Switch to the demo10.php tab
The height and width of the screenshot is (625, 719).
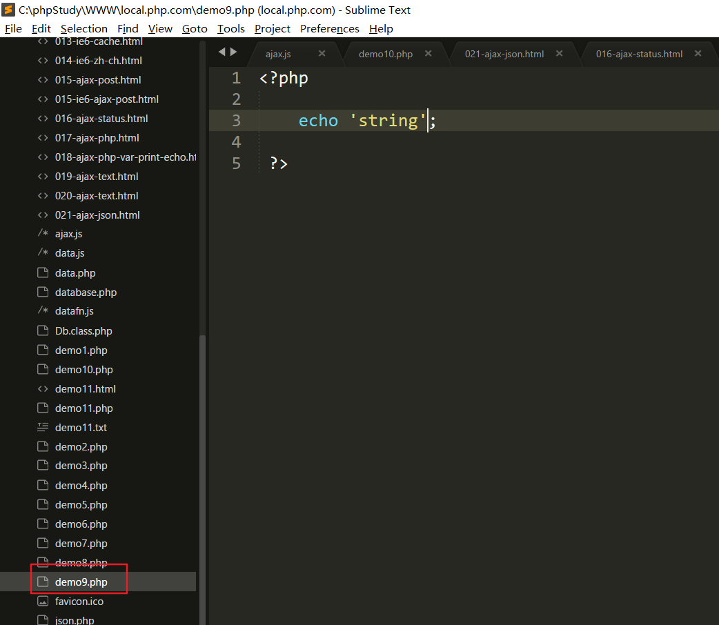pos(385,54)
